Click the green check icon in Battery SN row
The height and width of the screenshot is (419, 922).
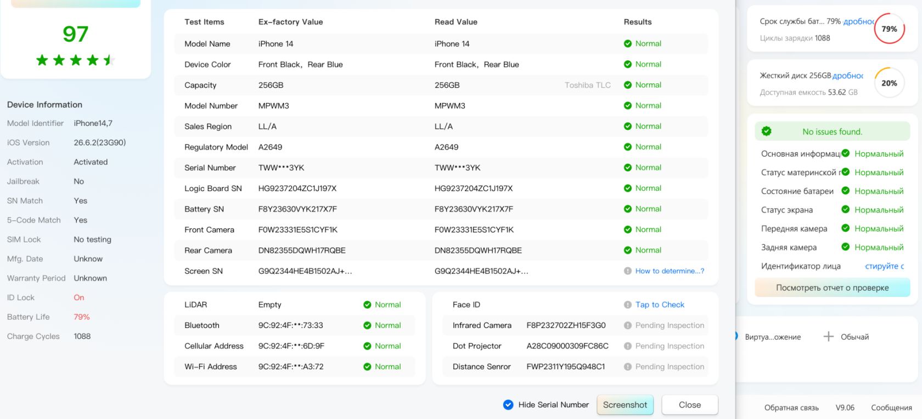(x=628, y=209)
